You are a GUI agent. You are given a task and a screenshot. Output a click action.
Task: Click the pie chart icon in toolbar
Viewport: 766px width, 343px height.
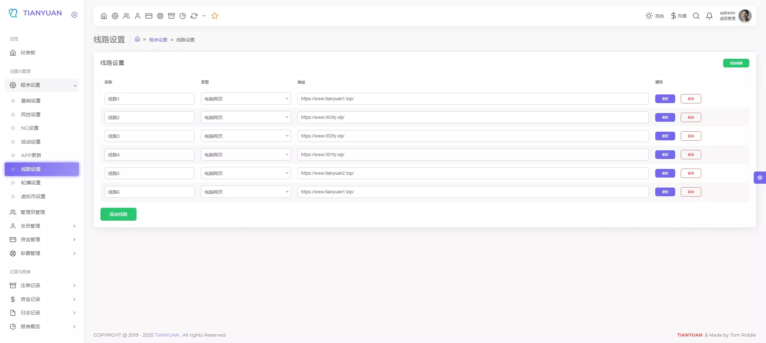[183, 16]
